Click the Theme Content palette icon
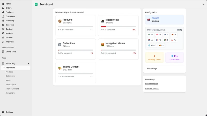The height and width of the screenshot is (116, 207). tap(60, 68)
